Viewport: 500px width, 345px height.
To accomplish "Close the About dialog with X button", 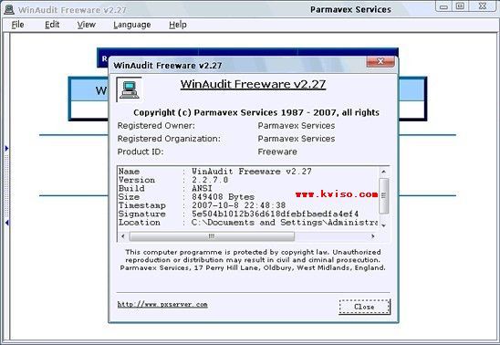I will [380, 61].
